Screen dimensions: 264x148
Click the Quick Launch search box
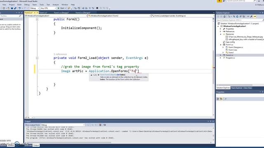[241, 1]
